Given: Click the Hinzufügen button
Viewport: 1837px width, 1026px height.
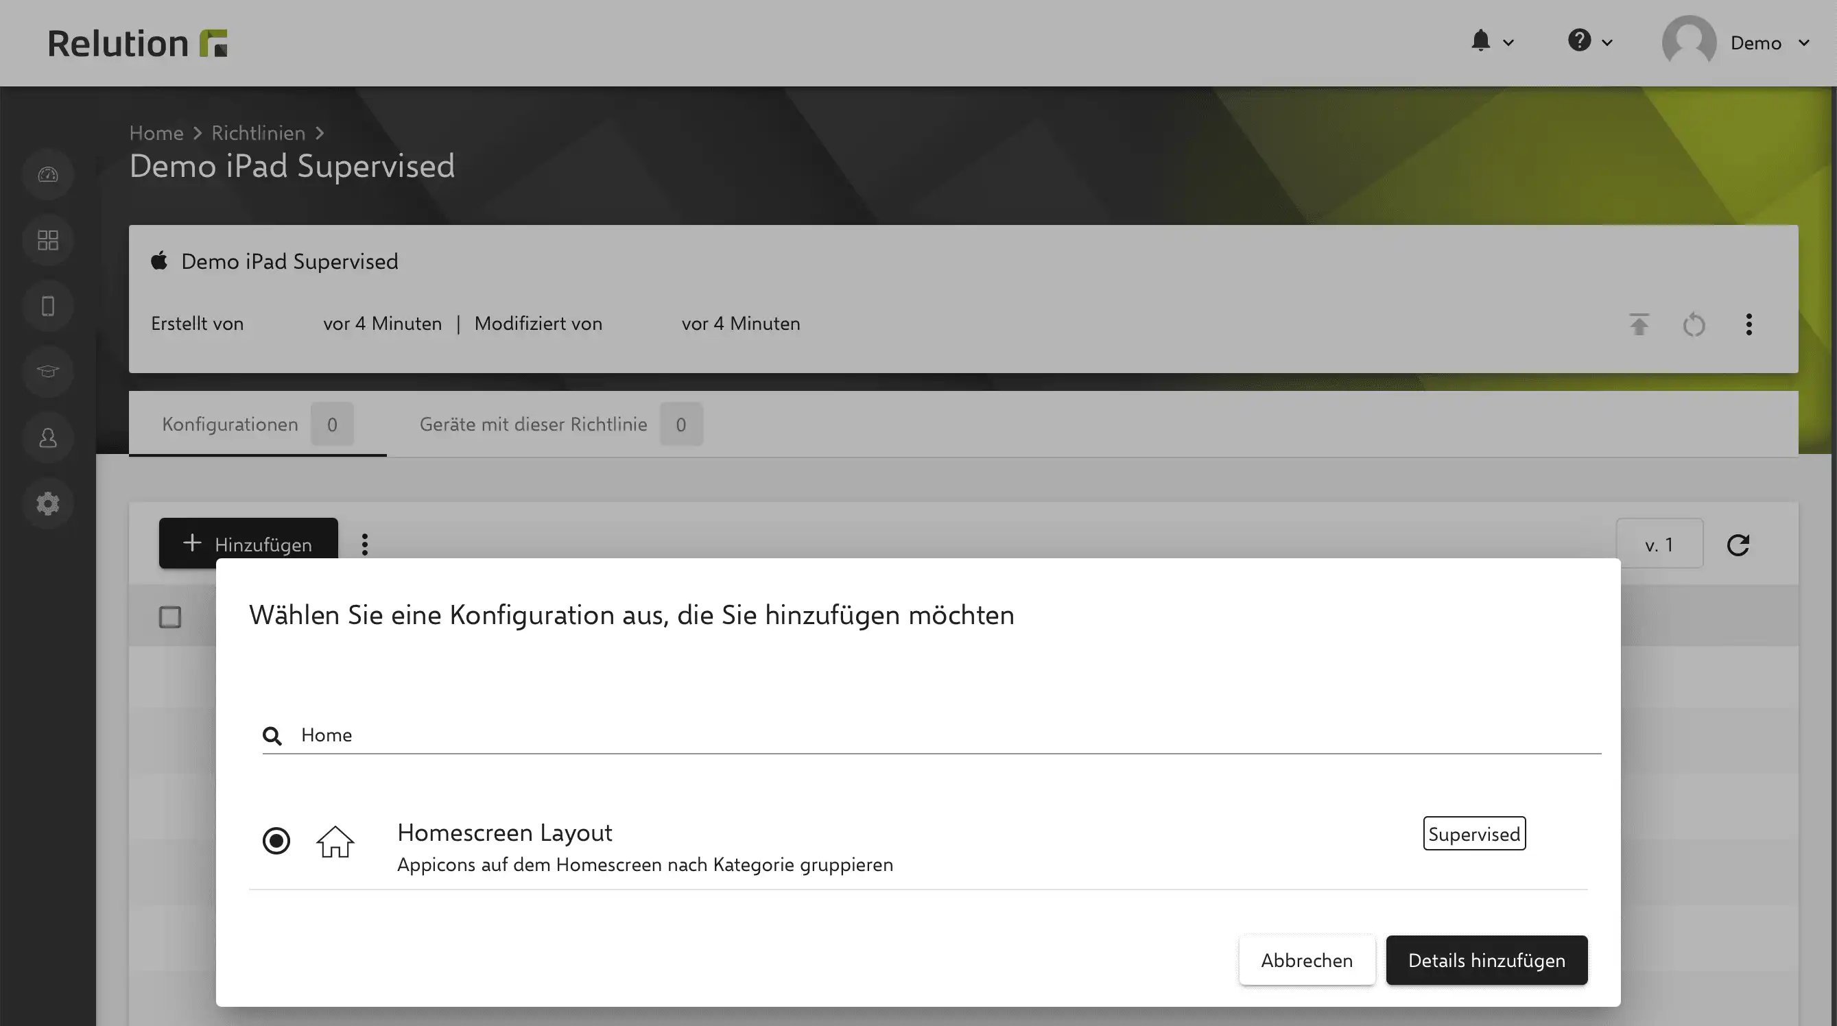Looking at the screenshot, I should 248,544.
